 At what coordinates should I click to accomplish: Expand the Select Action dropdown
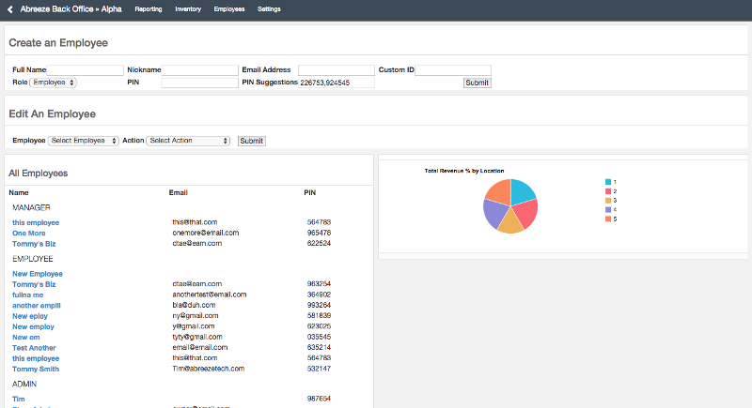188,141
